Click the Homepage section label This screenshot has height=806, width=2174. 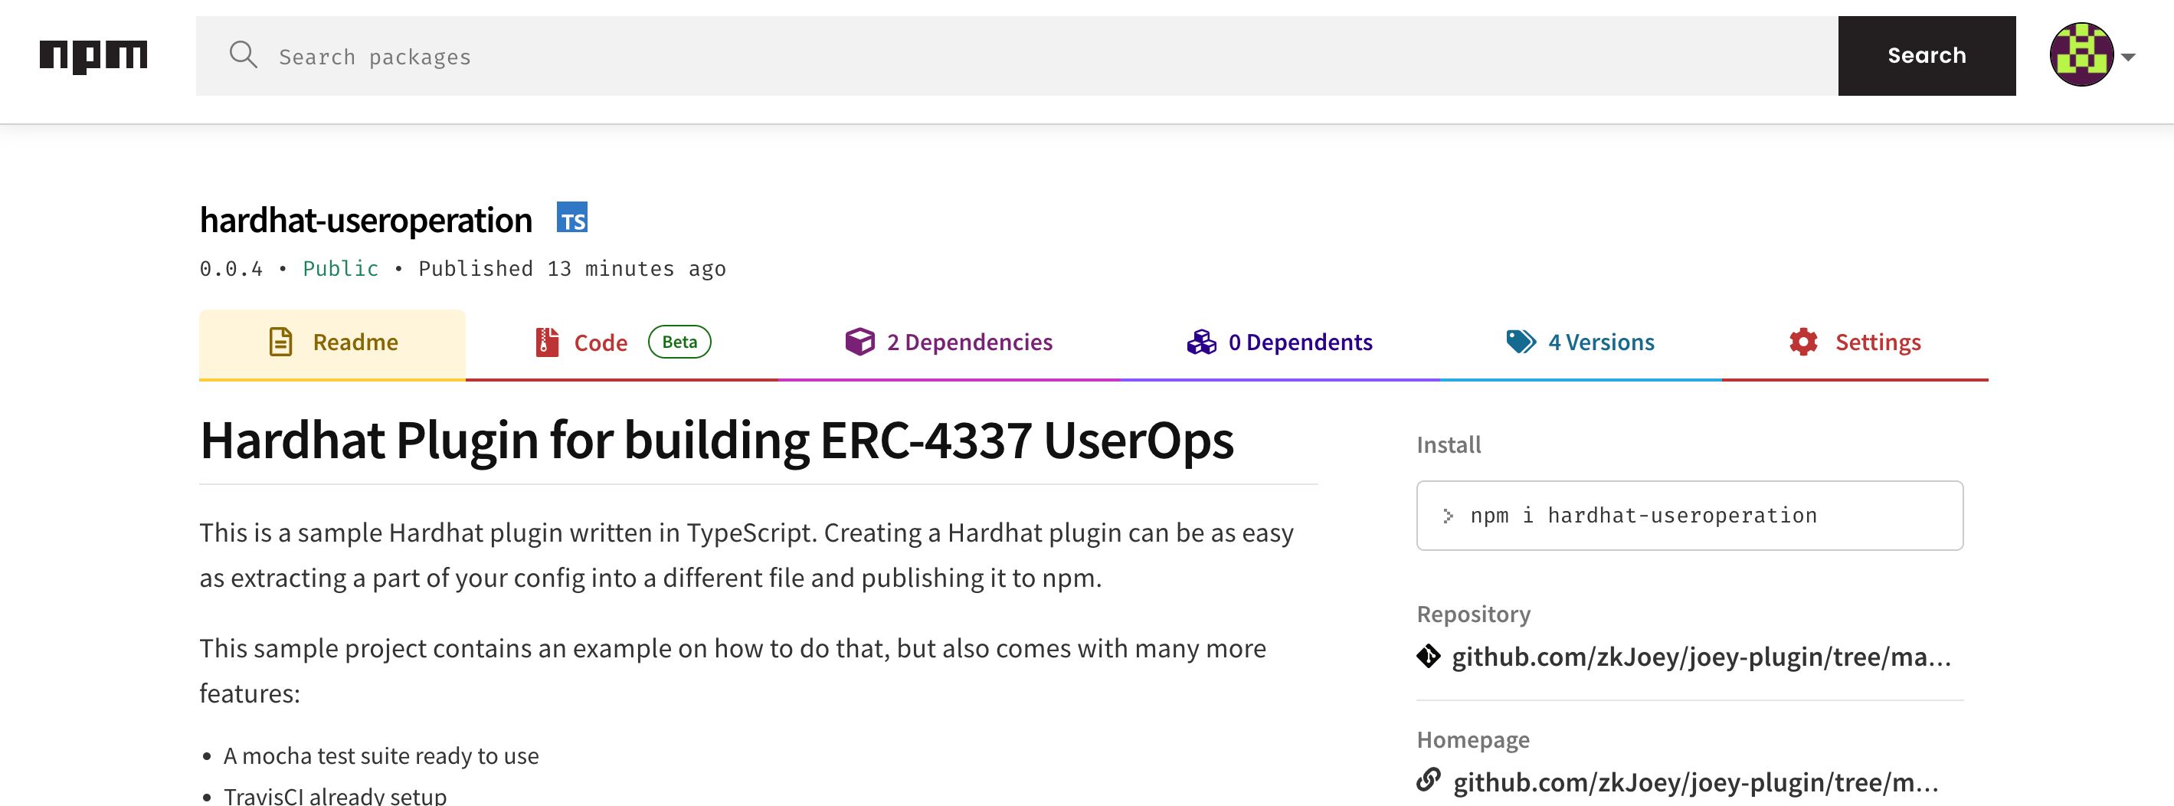point(1474,739)
